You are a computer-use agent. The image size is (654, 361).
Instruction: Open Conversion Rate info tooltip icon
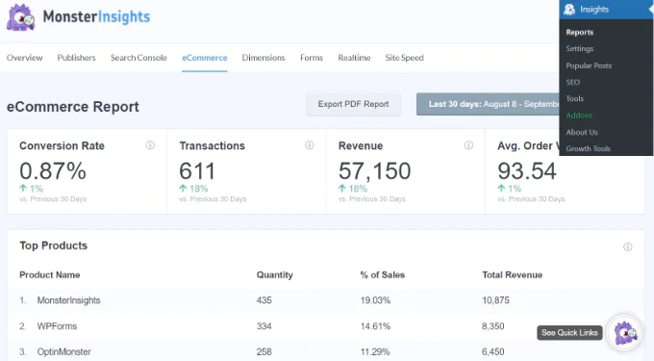pyautogui.click(x=150, y=145)
